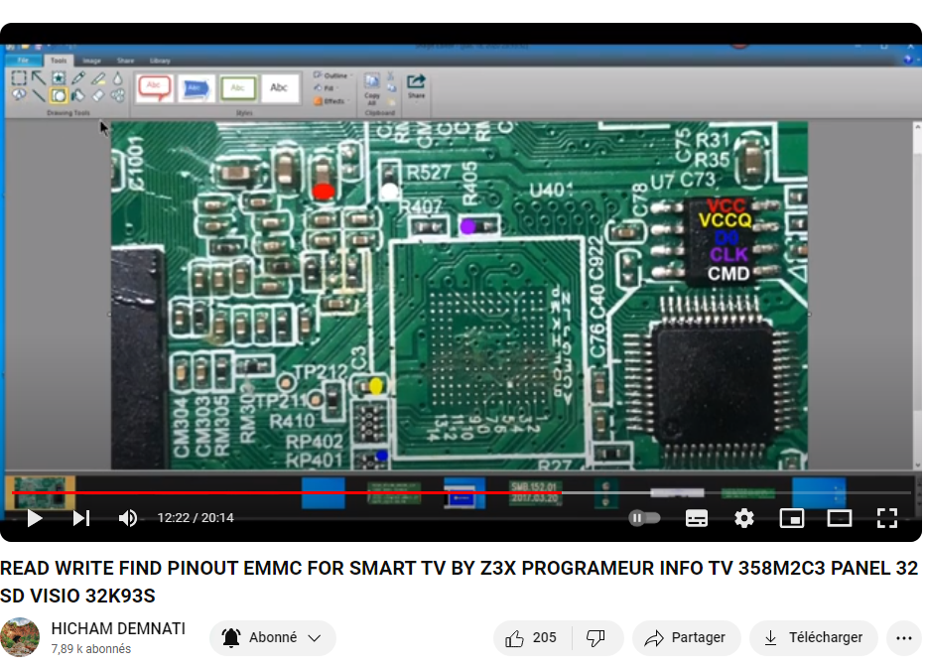The width and height of the screenshot is (926, 668).
Task: Select the Fill (paint bucket) tool
Action: 78,95
